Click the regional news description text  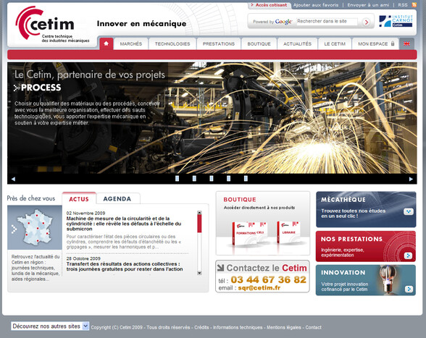tap(35, 268)
